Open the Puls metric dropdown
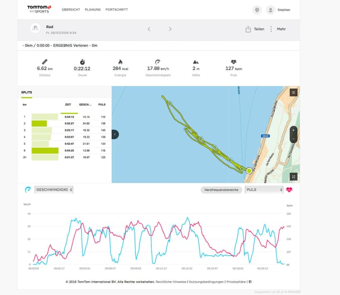 point(264,190)
